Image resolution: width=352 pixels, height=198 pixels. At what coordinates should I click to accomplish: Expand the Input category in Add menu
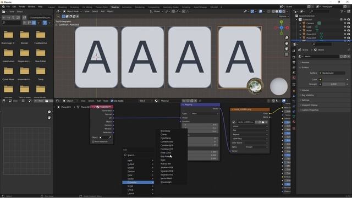point(138,161)
